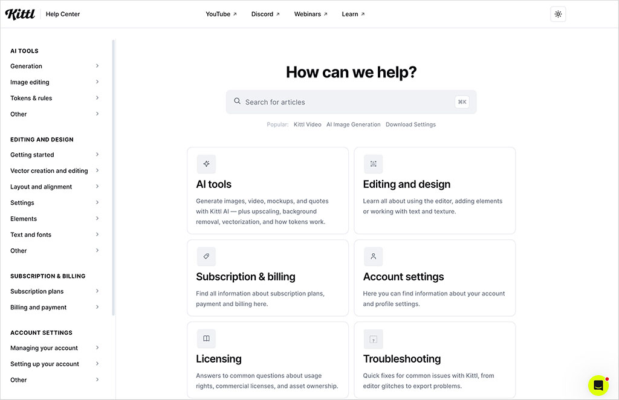Open popular topic Kittl Video

[x=308, y=124]
